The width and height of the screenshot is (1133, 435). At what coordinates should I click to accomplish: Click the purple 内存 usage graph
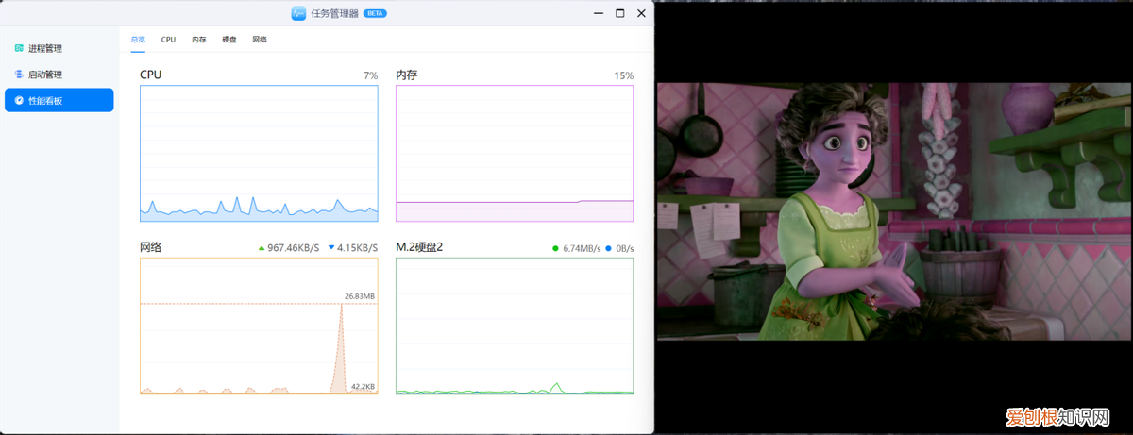[515, 154]
